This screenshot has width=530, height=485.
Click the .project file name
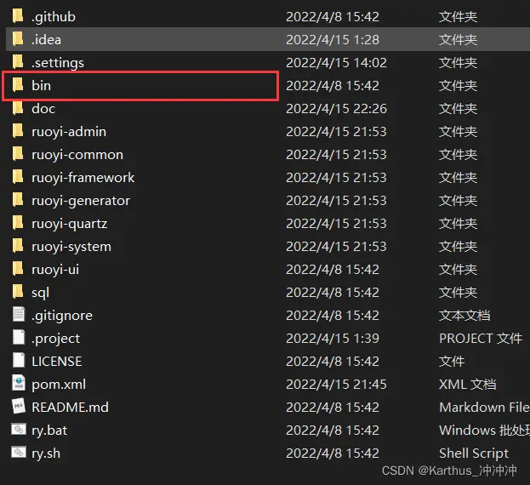56,338
